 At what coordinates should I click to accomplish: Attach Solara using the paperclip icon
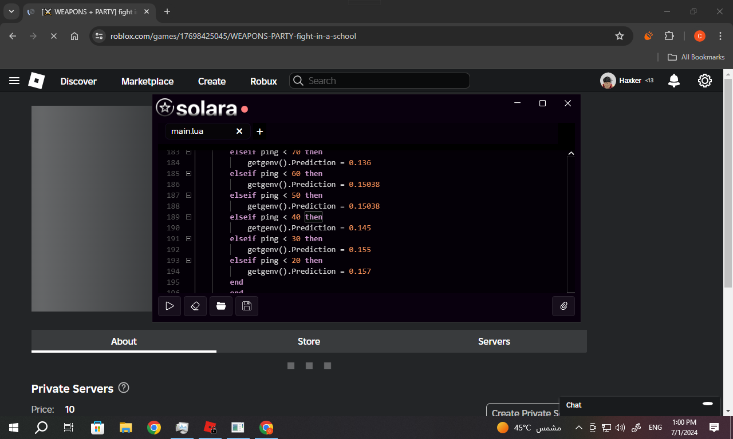(x=563, y=306)
